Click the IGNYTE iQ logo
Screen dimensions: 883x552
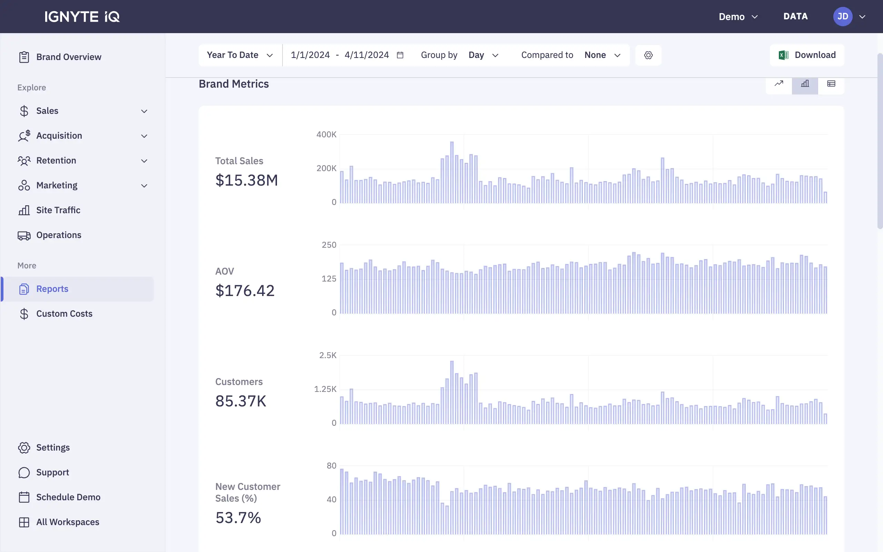pos(82,17)
